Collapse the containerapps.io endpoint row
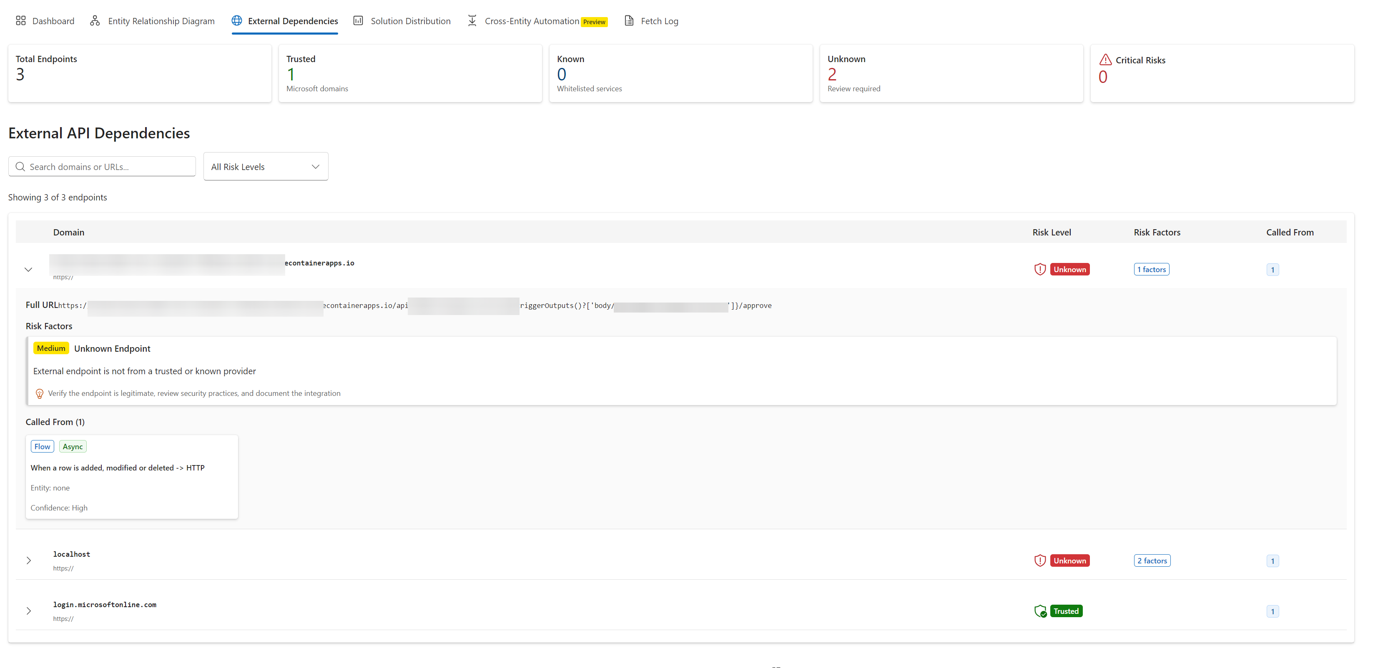The image size is (1383, 668). 28,269
